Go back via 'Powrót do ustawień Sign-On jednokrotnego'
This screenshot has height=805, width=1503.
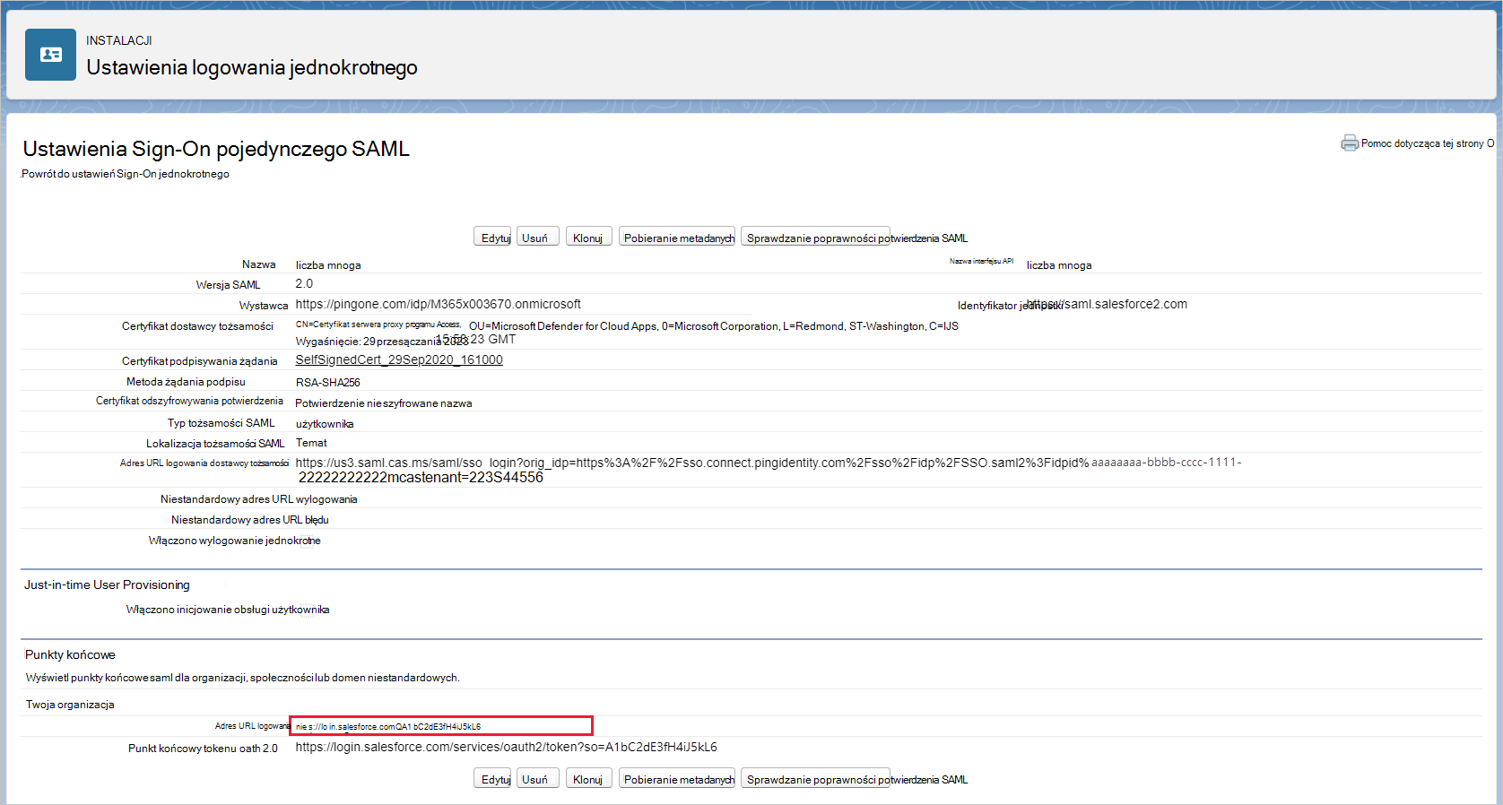126,174
